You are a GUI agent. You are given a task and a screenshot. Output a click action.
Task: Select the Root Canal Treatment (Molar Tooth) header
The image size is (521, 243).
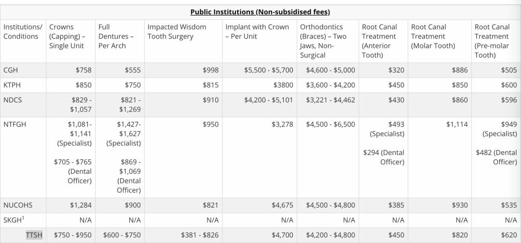[433, 36]
